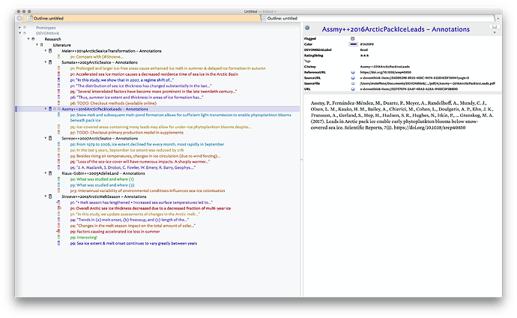Viewport: 517px width, 318px height.
Task: Click icon of 'Sea ice extent & melt onset' note
Action: point(58,243)
